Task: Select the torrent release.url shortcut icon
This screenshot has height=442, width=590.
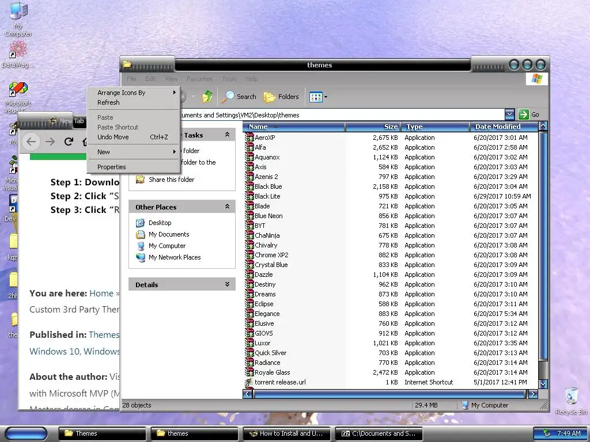Action: (249, 382)
